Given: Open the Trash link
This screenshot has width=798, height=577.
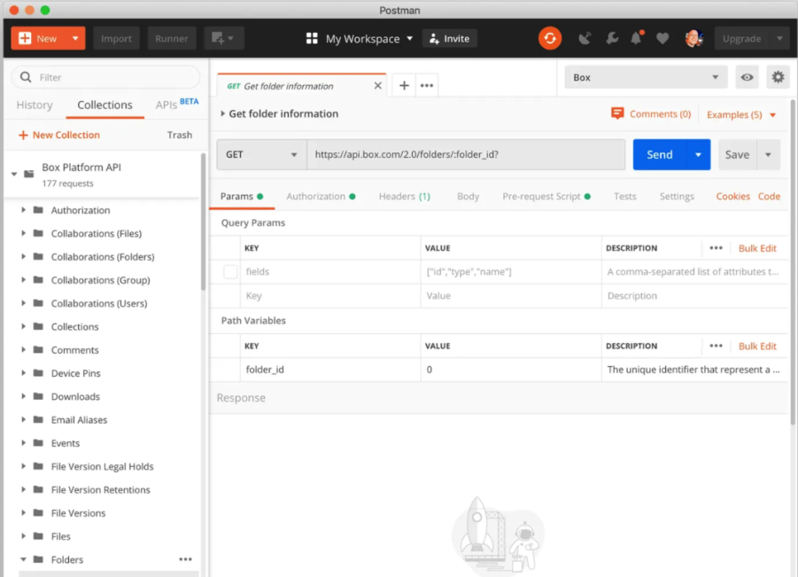Looking at the screenshot, I should click(x=180, y=135).
